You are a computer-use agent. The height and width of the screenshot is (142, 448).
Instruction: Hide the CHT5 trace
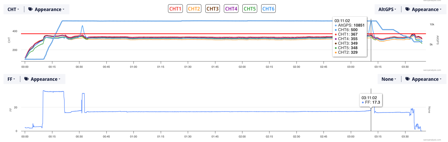(250, 9)
